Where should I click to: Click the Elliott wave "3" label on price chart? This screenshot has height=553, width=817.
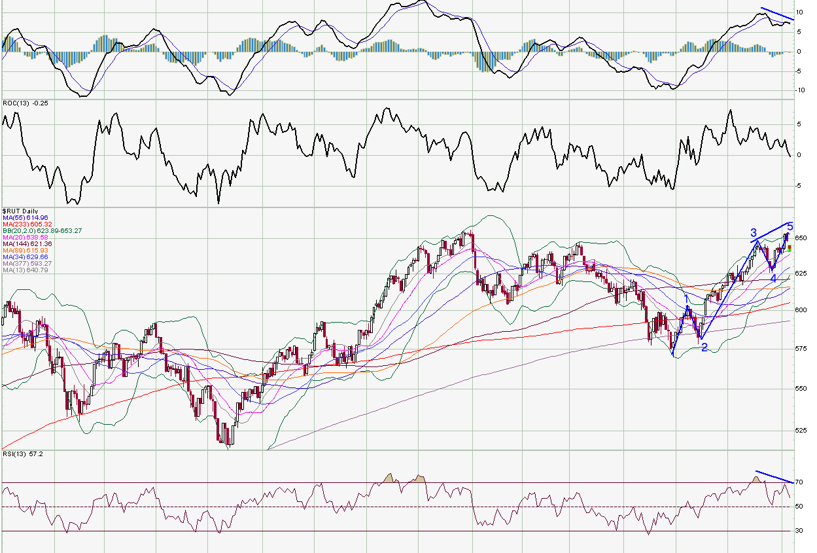point(754,233)
